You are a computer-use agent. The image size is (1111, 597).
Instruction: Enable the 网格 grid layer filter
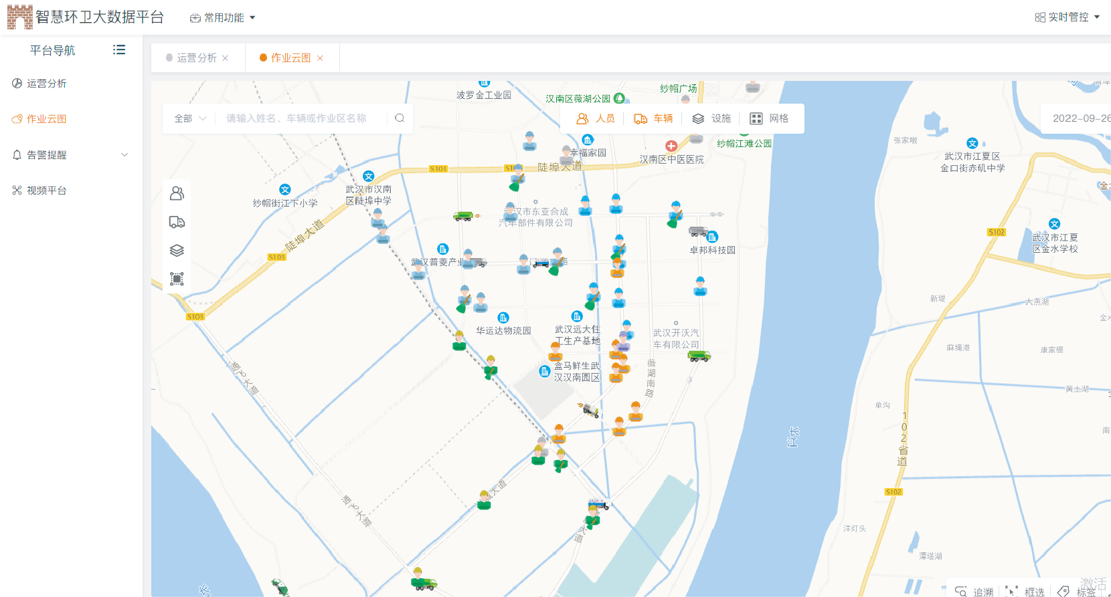tap(769, 118)
